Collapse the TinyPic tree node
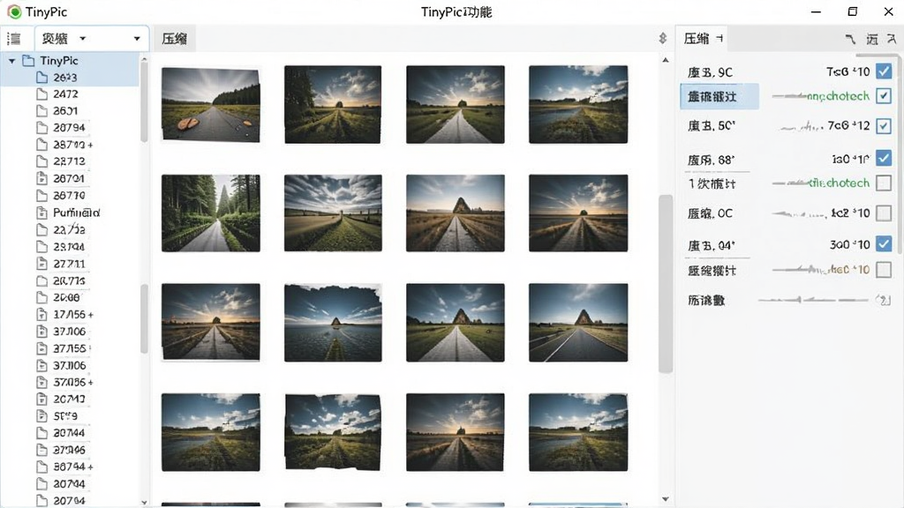The image size is (904, 508). [x=11, y=61]
